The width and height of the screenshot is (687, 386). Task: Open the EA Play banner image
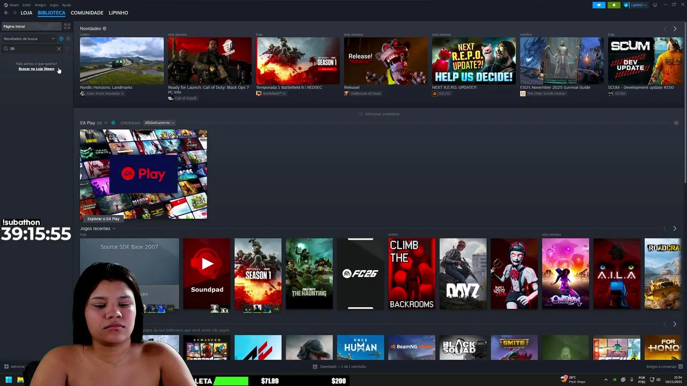point(143,174)
